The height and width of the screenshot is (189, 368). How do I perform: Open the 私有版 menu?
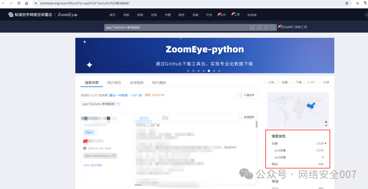click(x=252, y=15)
